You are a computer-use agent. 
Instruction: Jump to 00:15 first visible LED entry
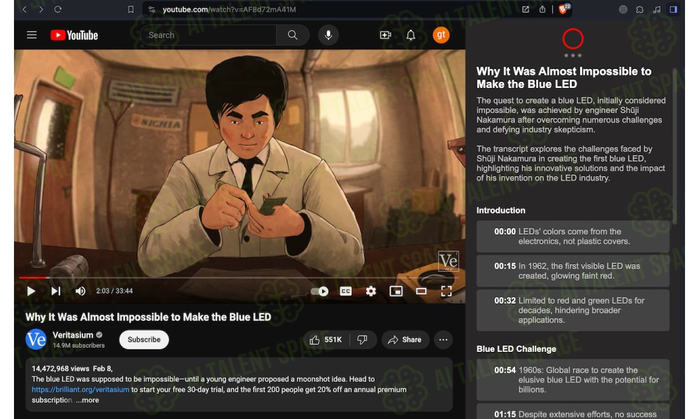point(573,271)
